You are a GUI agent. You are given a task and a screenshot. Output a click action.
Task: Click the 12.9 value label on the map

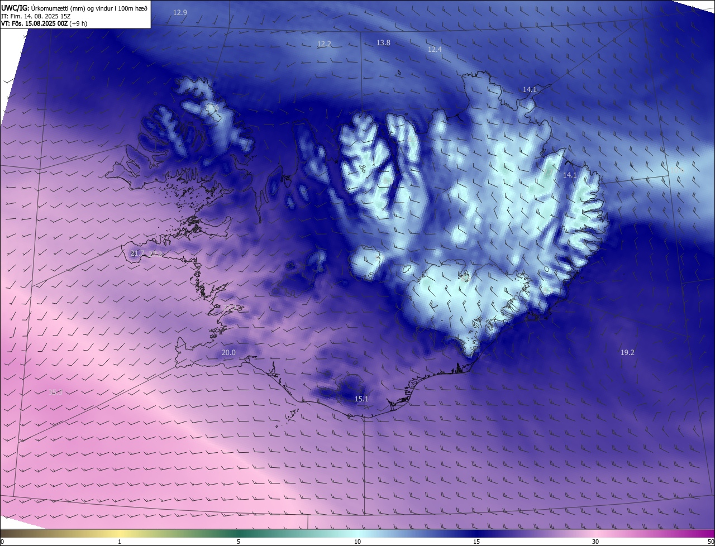point(180,12)
